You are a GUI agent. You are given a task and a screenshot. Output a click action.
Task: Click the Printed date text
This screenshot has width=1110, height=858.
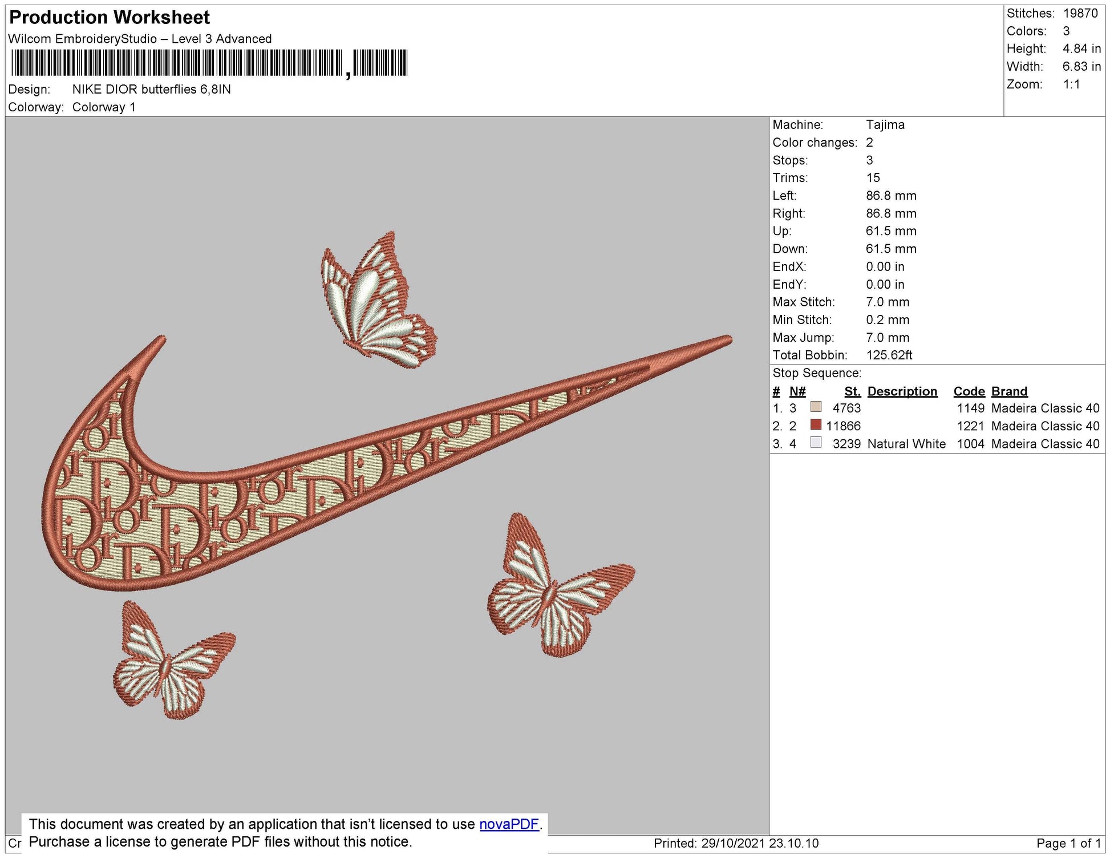point(736,843)
